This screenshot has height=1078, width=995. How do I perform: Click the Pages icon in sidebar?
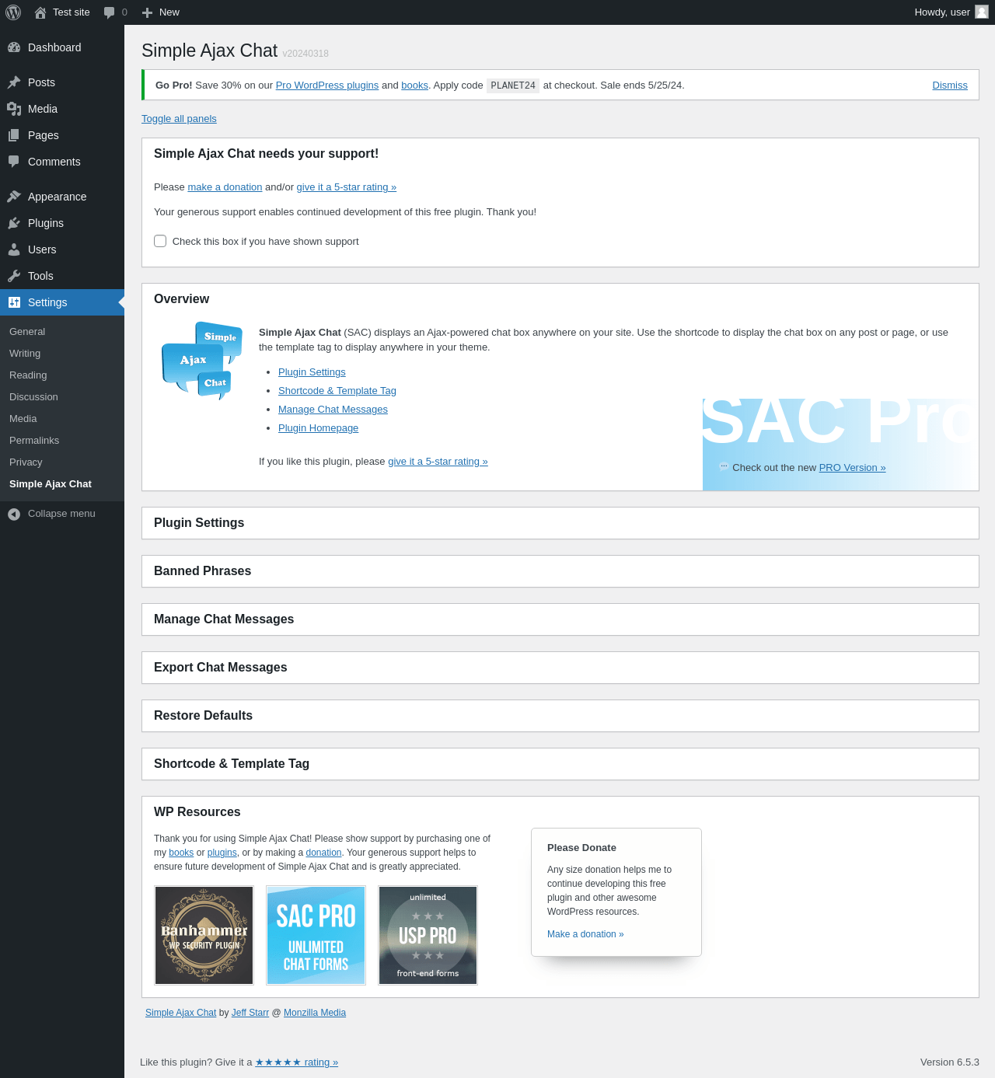click(14, 135)
